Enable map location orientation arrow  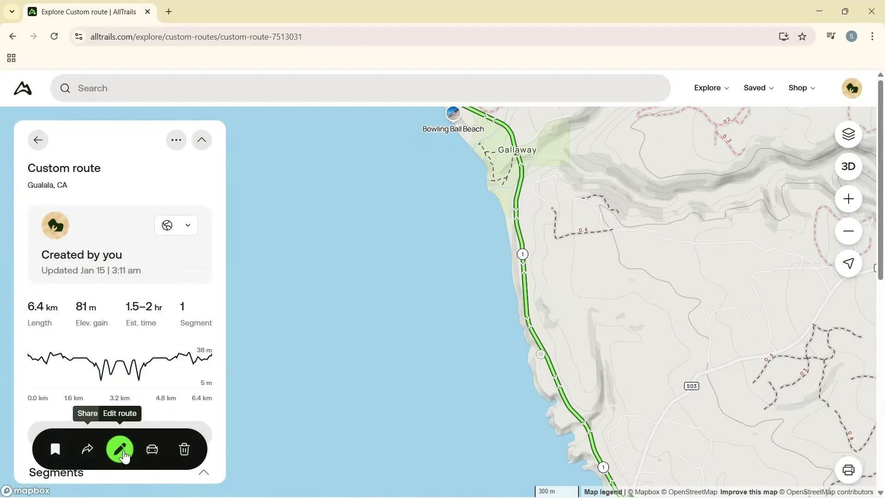(x=849, y=264)
